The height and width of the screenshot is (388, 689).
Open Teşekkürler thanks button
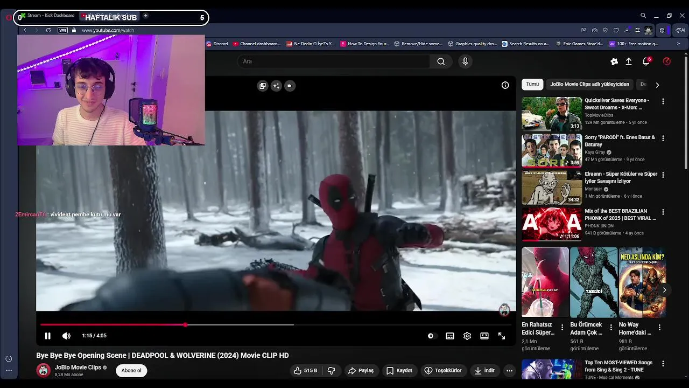(x=444, y=371)
